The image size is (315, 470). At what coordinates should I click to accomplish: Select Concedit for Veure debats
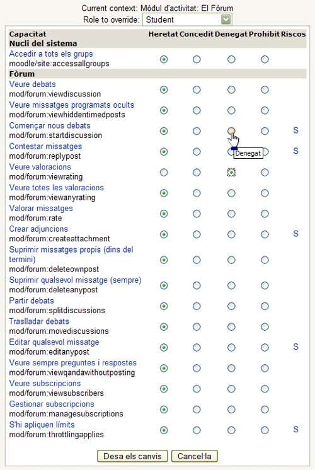pyautogui.click(x=197, y=89)
